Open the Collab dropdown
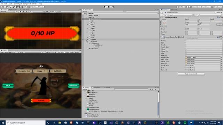The height and width of the screenshot is (125, 223). [181, 7]
